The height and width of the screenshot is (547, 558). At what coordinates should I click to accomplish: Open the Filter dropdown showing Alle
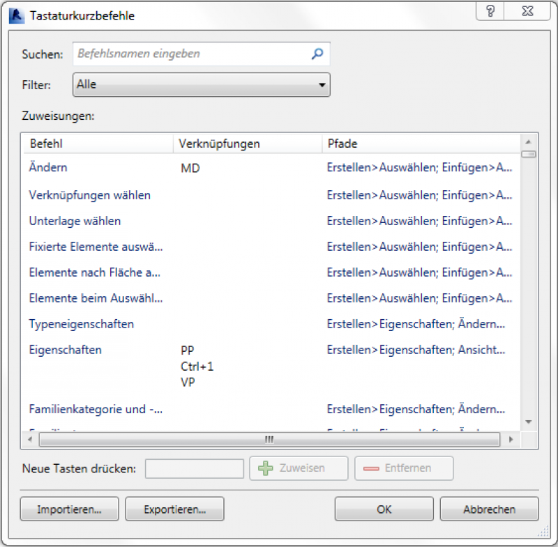coord(201,85)
